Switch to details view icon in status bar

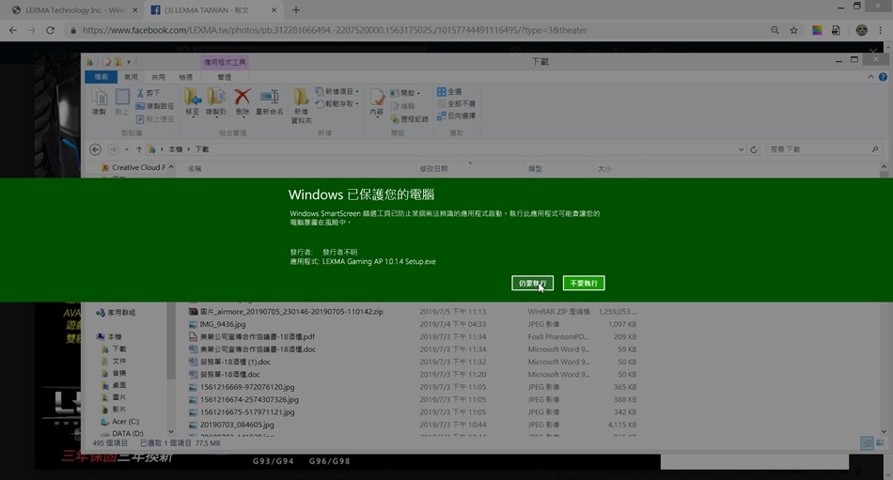(x=867, y=443)
